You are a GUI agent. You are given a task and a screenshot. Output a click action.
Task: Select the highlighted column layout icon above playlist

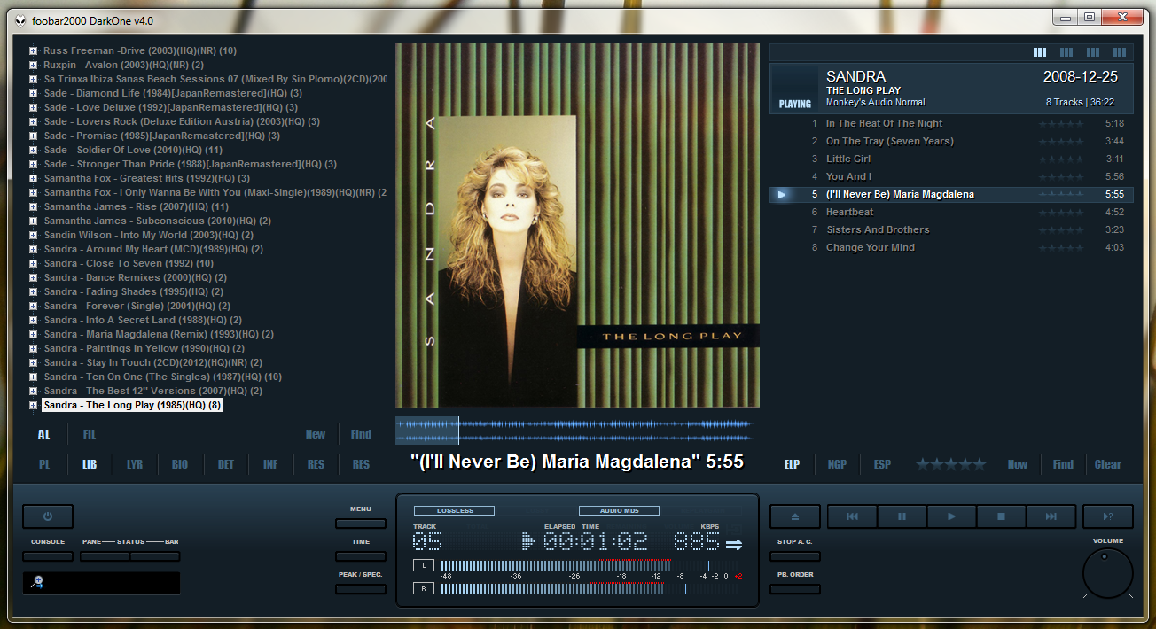[x=1040, y=52]
